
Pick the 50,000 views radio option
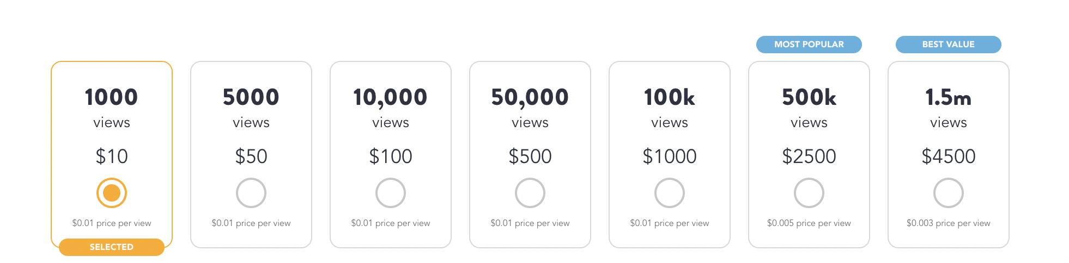click(530, 193)
